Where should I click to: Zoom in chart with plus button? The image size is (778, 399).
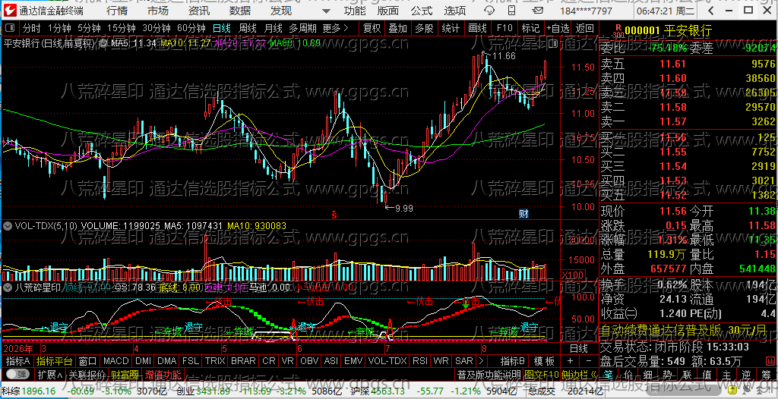point(570,360)
